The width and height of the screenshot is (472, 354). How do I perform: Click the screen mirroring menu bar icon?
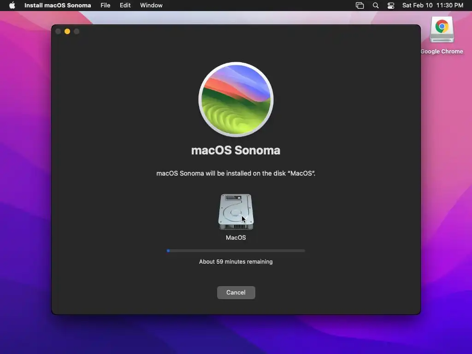click(360, 6)
